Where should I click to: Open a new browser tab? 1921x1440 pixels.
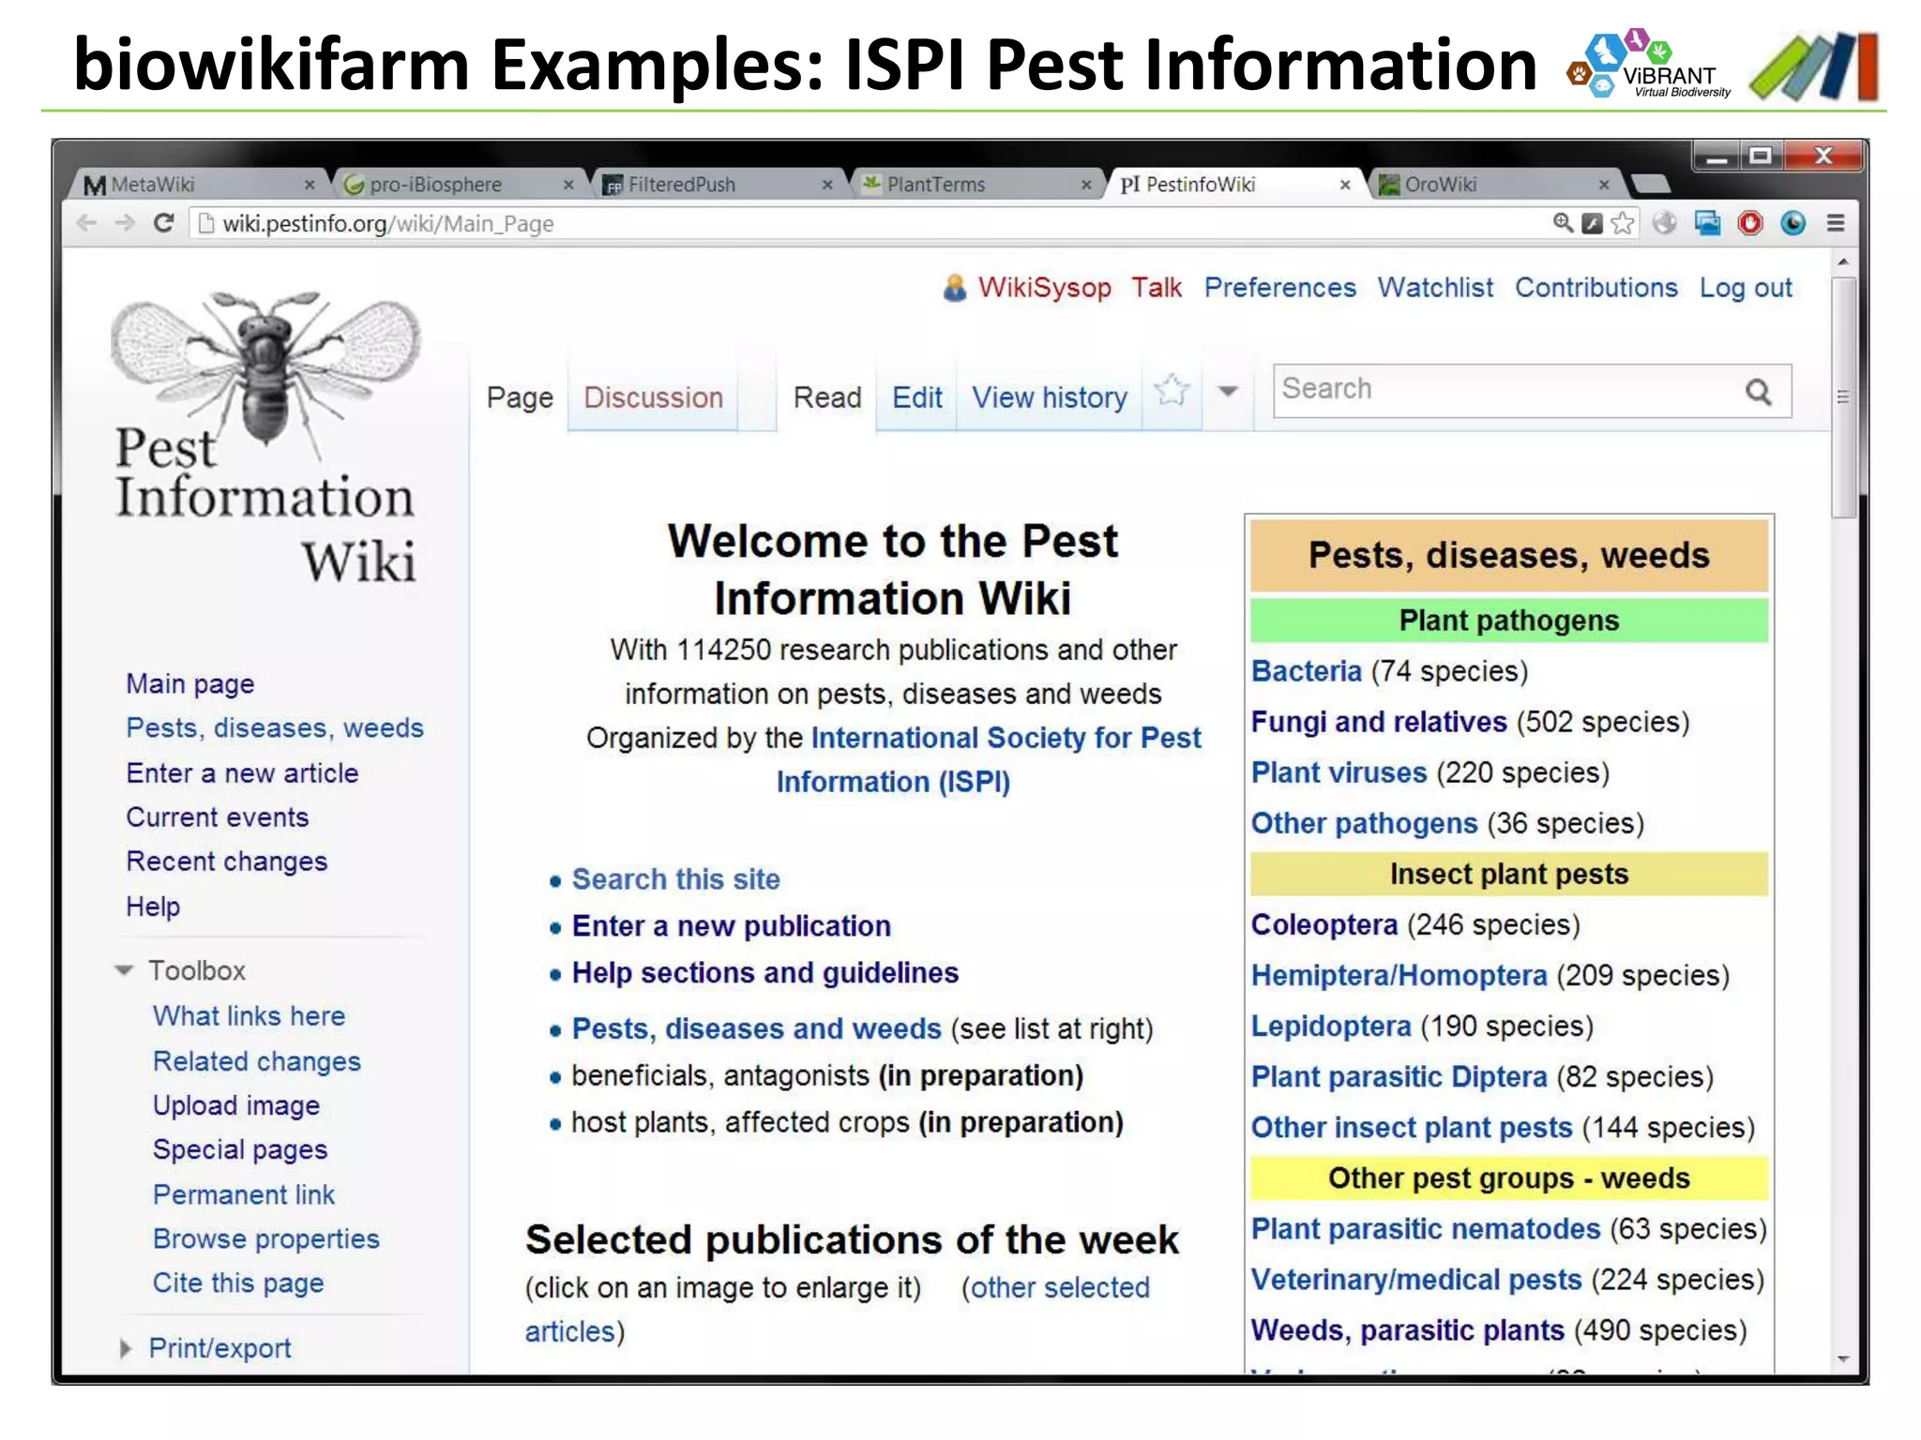(x=1651, y=184)
